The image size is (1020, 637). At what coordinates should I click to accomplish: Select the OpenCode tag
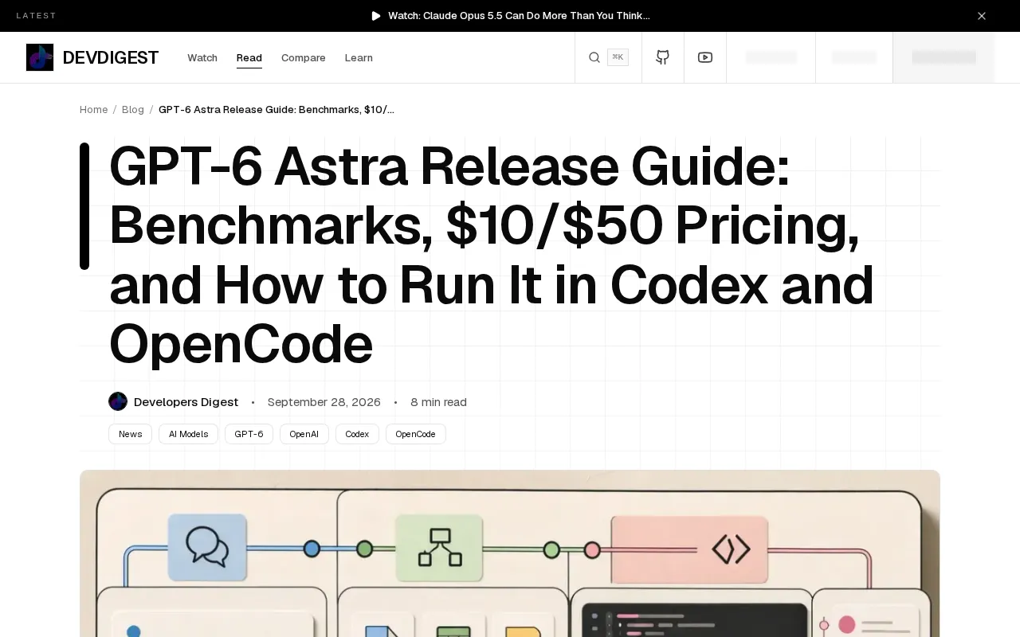(416, 434)
